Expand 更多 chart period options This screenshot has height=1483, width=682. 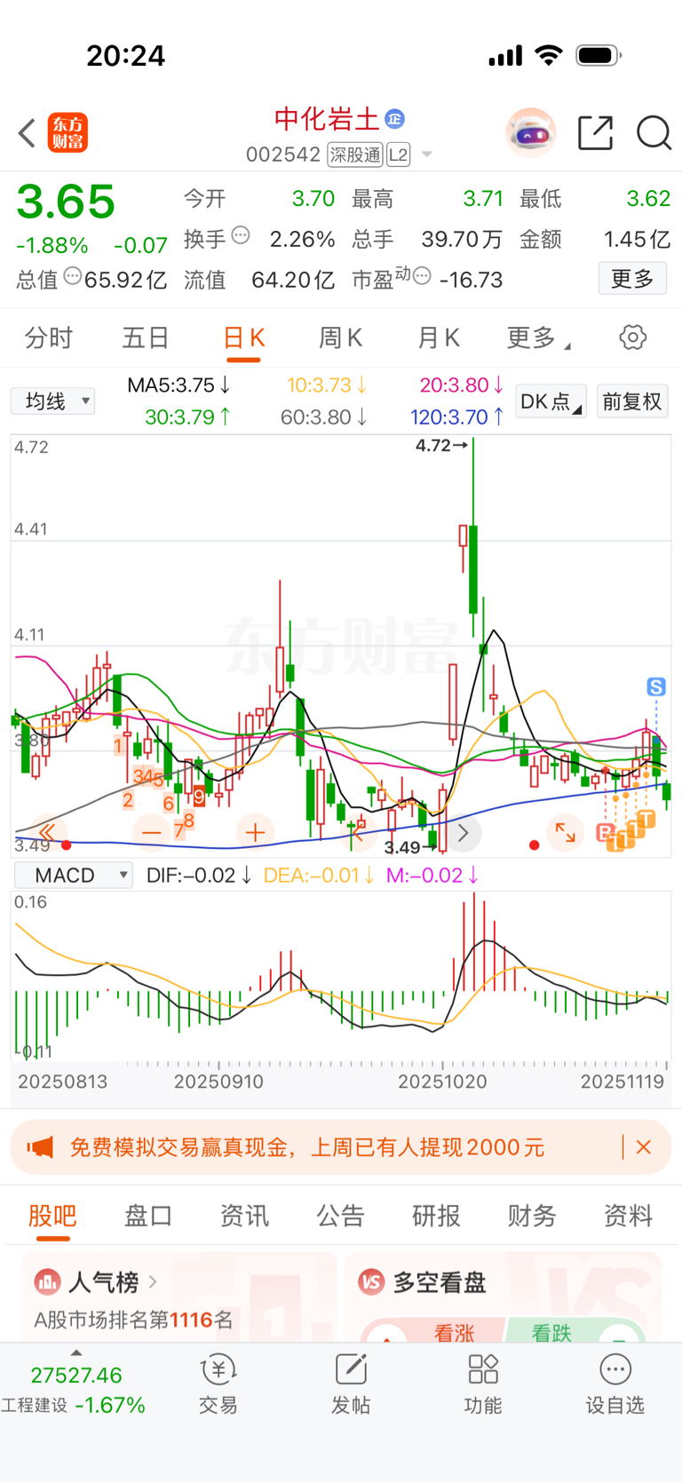538,337
